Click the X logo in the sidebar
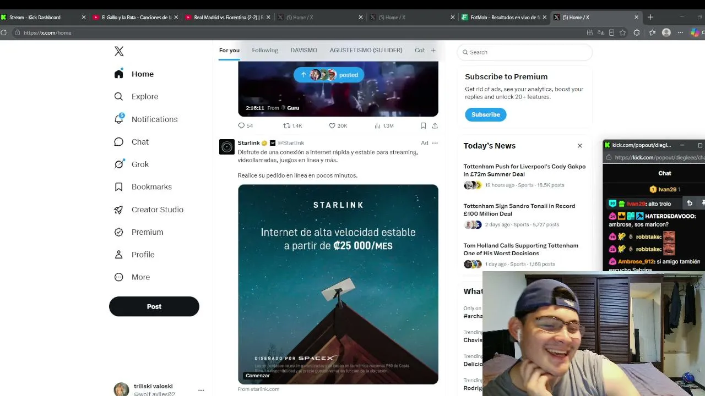The height and width of the screenshot is (396, 705). 119,51
